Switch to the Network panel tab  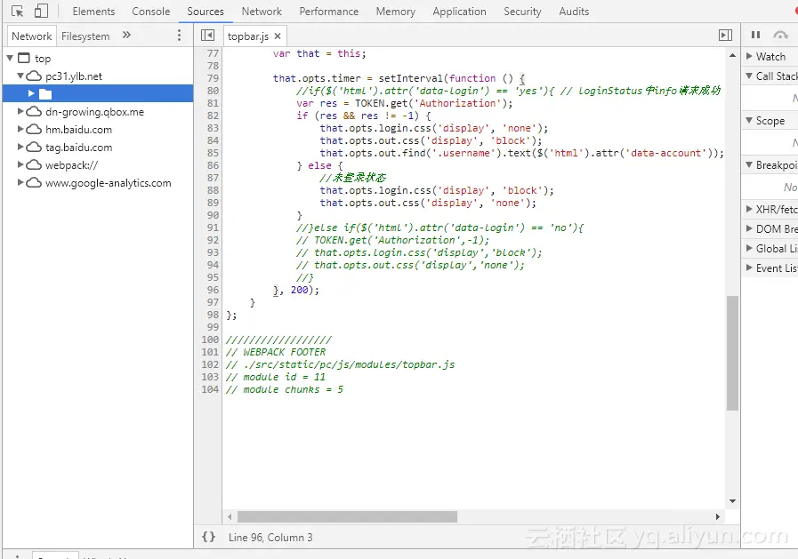(262, 12)
